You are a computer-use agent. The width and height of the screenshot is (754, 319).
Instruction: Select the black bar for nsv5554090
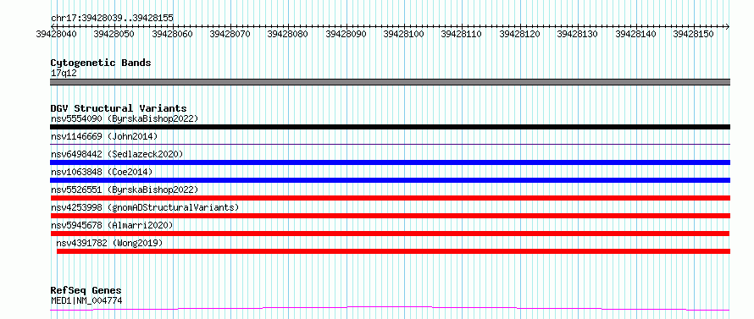390,127
